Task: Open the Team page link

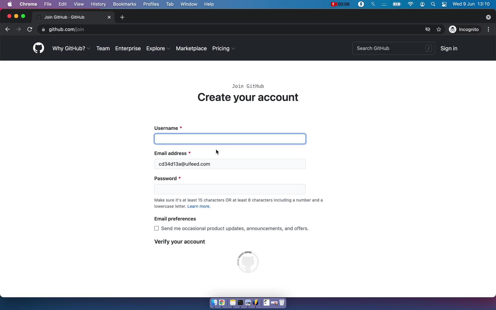Action: coord(103,48)
